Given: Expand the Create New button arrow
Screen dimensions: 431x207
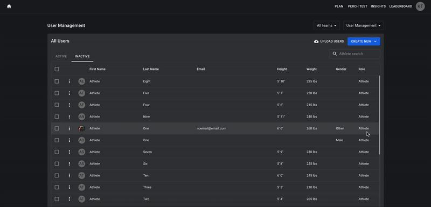Looking at the screenshot, I should coord(375,42).
